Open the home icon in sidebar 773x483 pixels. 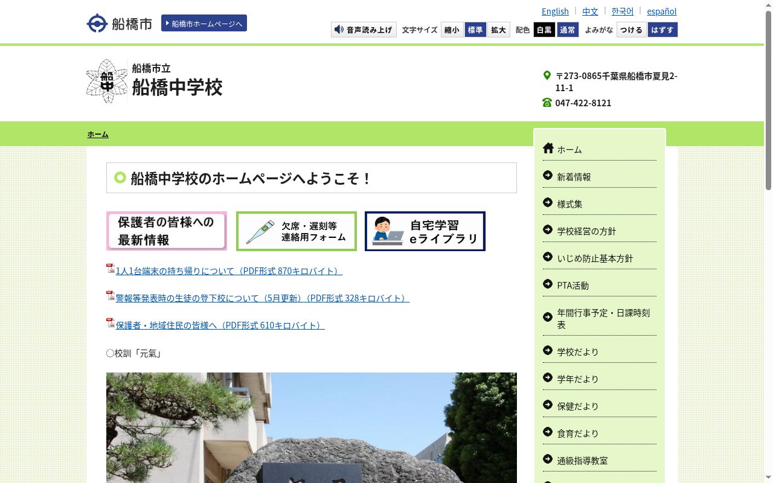click(548, 149)
